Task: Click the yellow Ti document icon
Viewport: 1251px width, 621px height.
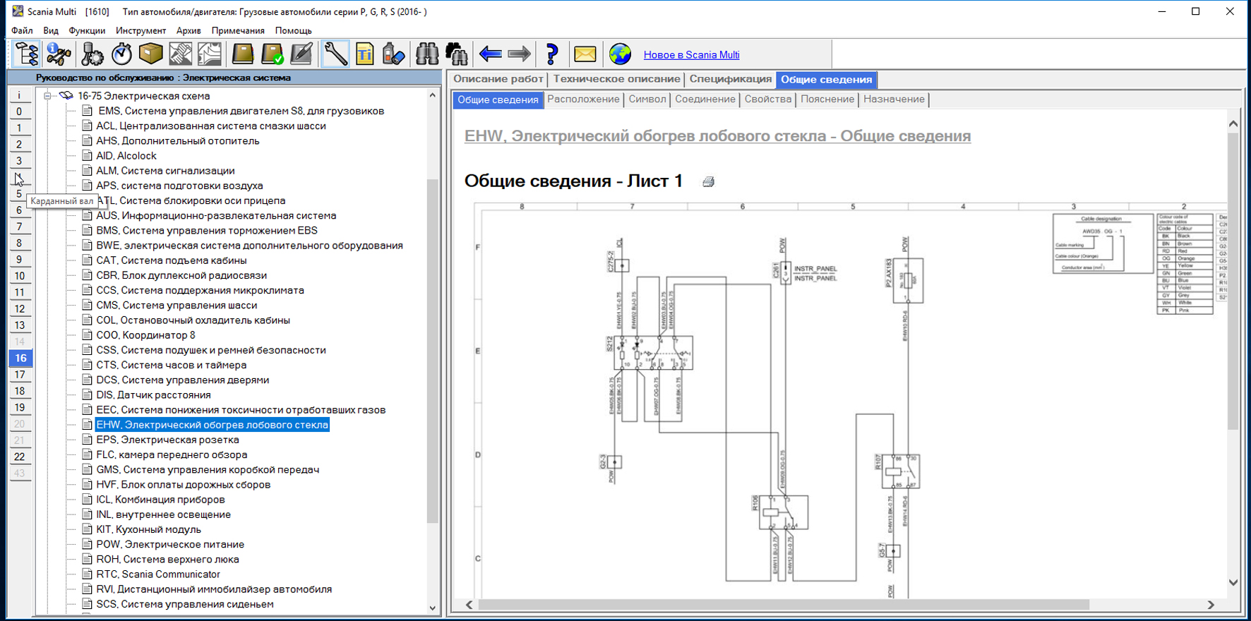Action: (x=365, y=54)
